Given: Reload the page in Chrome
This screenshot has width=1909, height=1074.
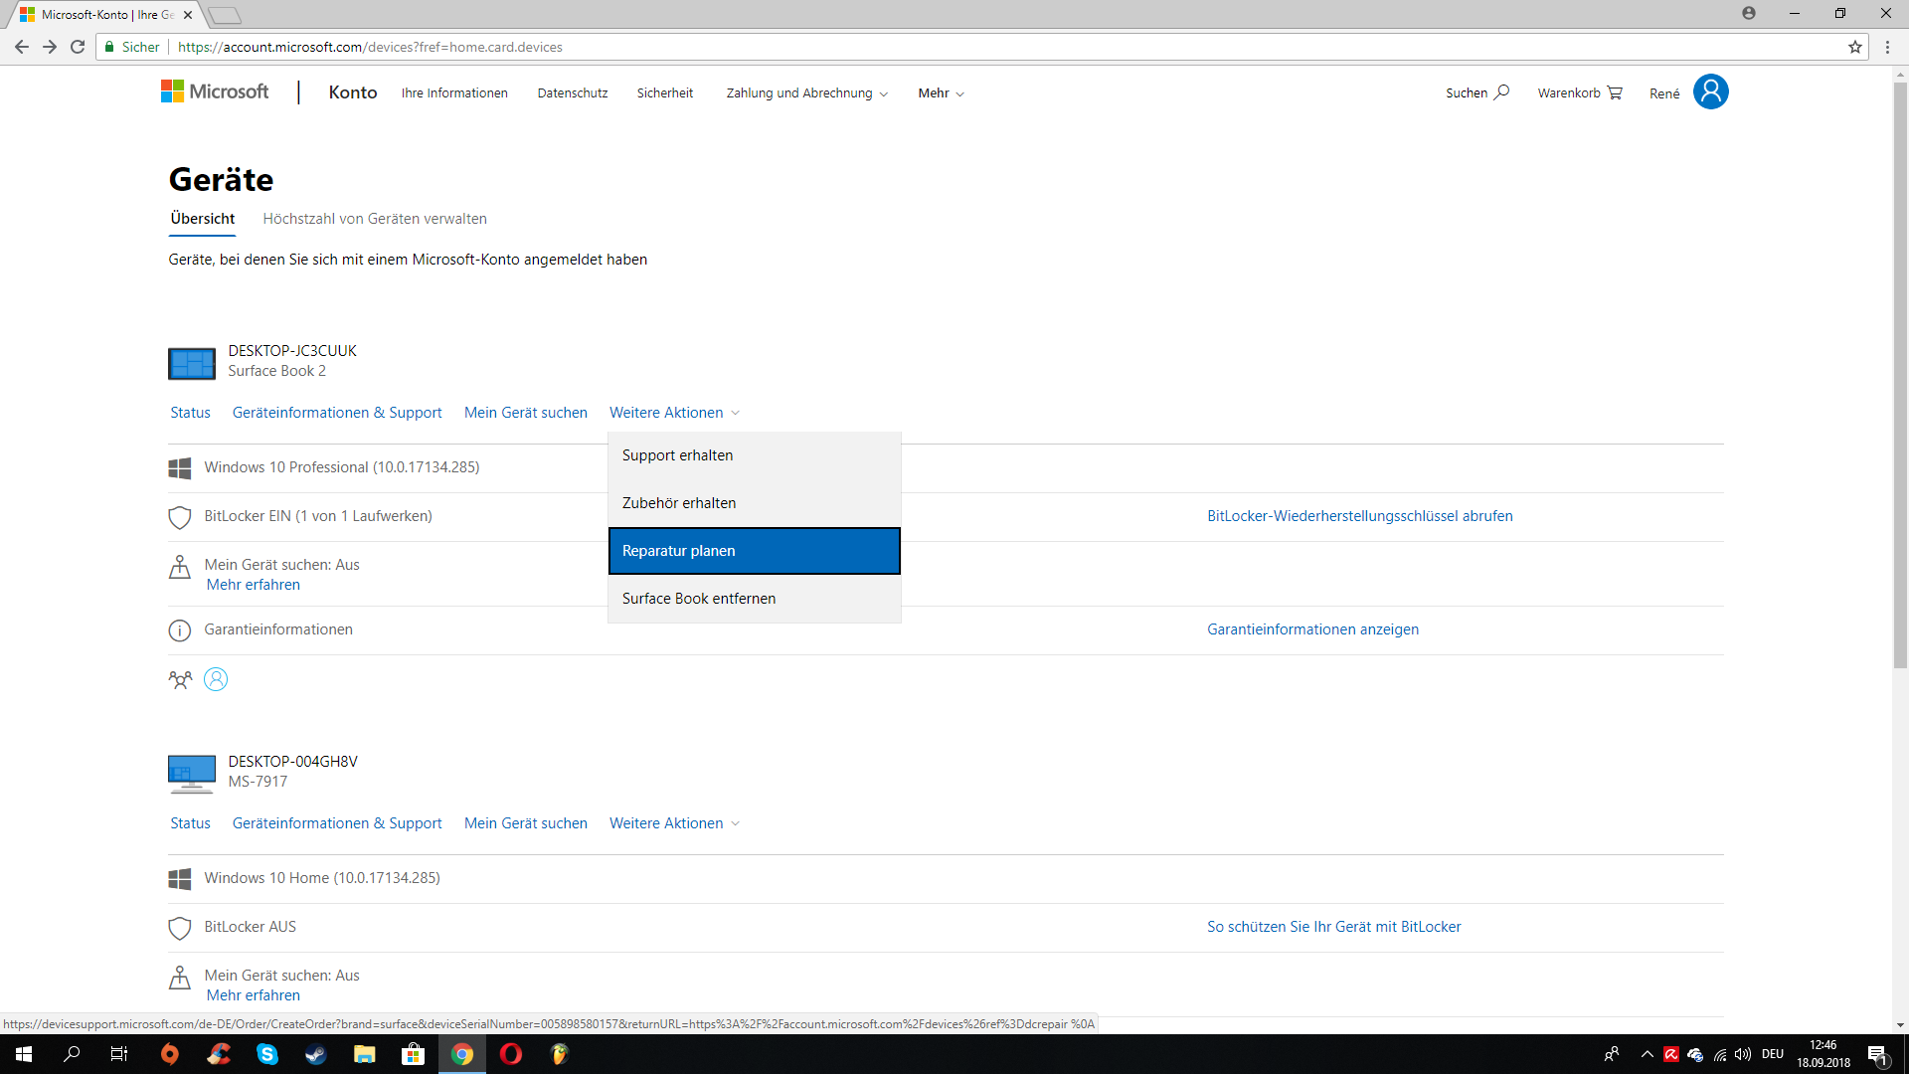Looking at the screenshot, I should click(x=78, y=47).
